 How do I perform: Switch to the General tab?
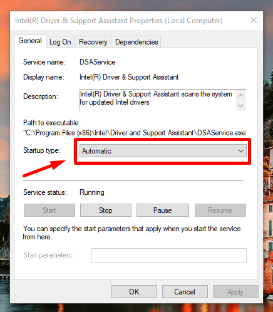(30, 41)
